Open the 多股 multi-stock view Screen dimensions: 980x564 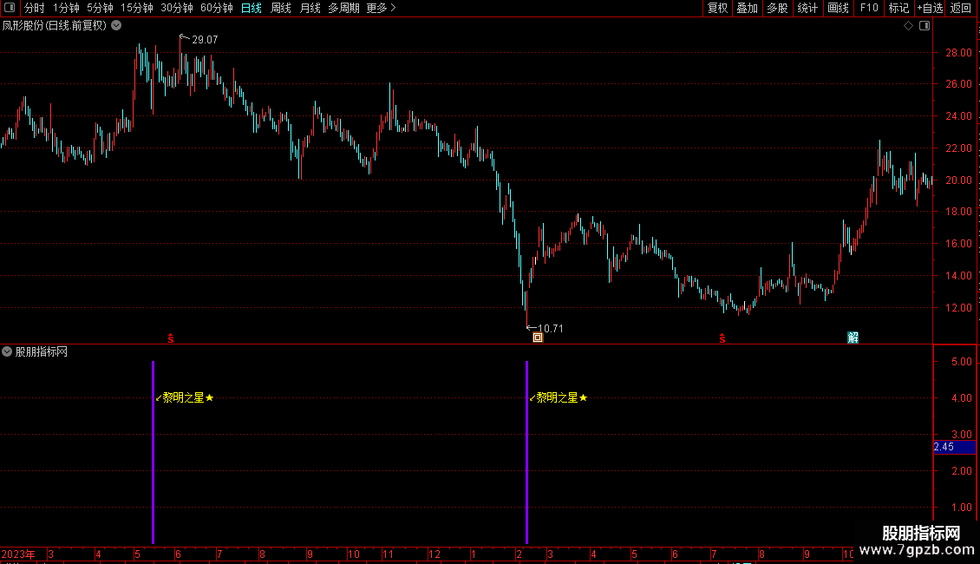click(777, 8)
